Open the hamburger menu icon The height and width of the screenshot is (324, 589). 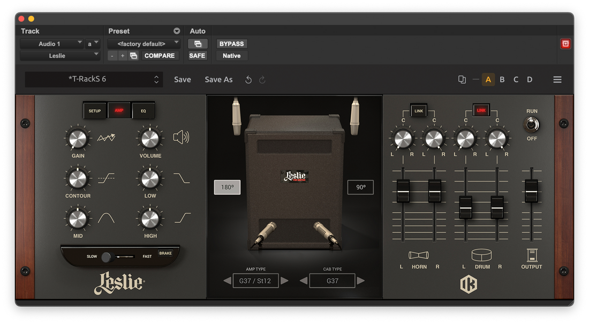pos(557,79)
